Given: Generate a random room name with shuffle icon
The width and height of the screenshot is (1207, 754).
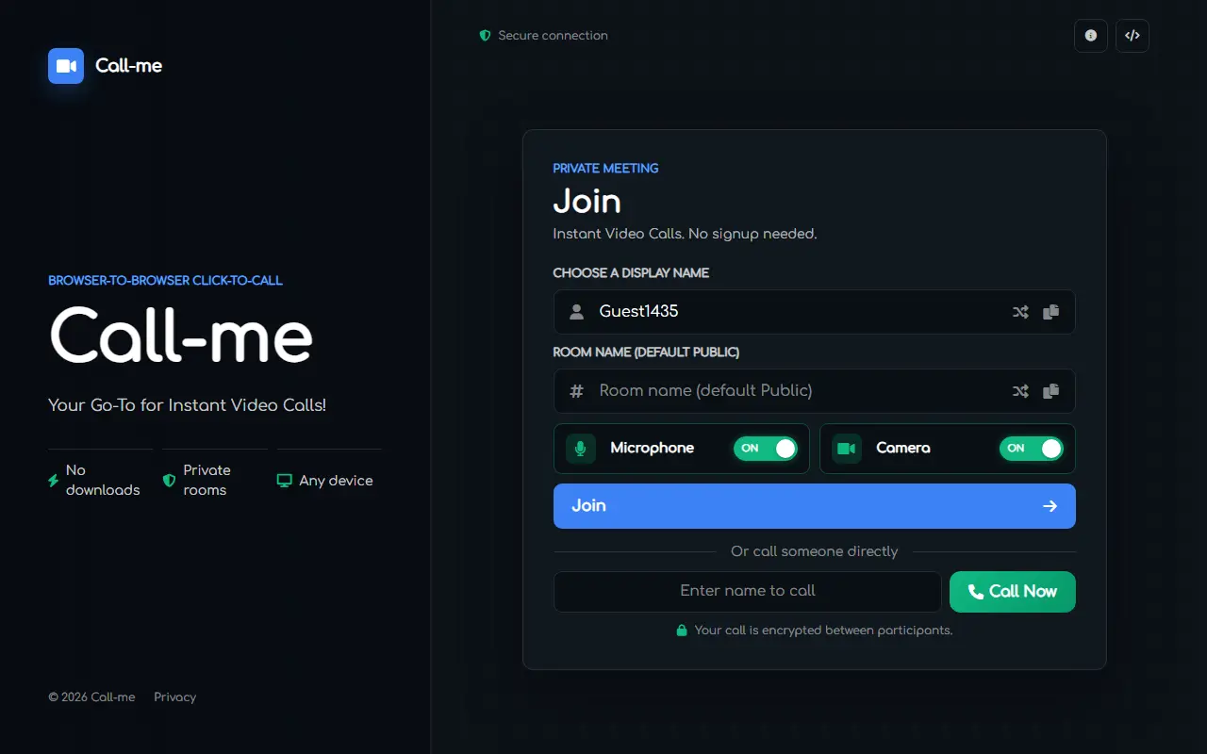Looking at the screenshot, I should point(1020,391).
